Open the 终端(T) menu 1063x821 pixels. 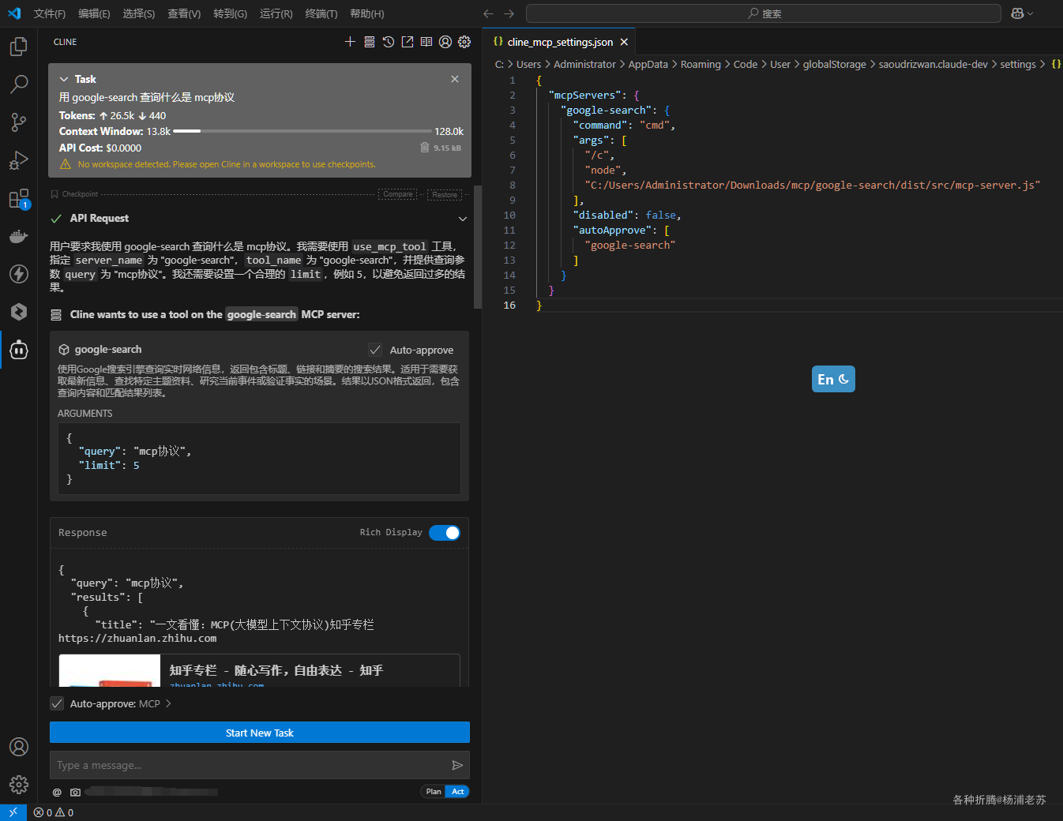click(321, 13)
